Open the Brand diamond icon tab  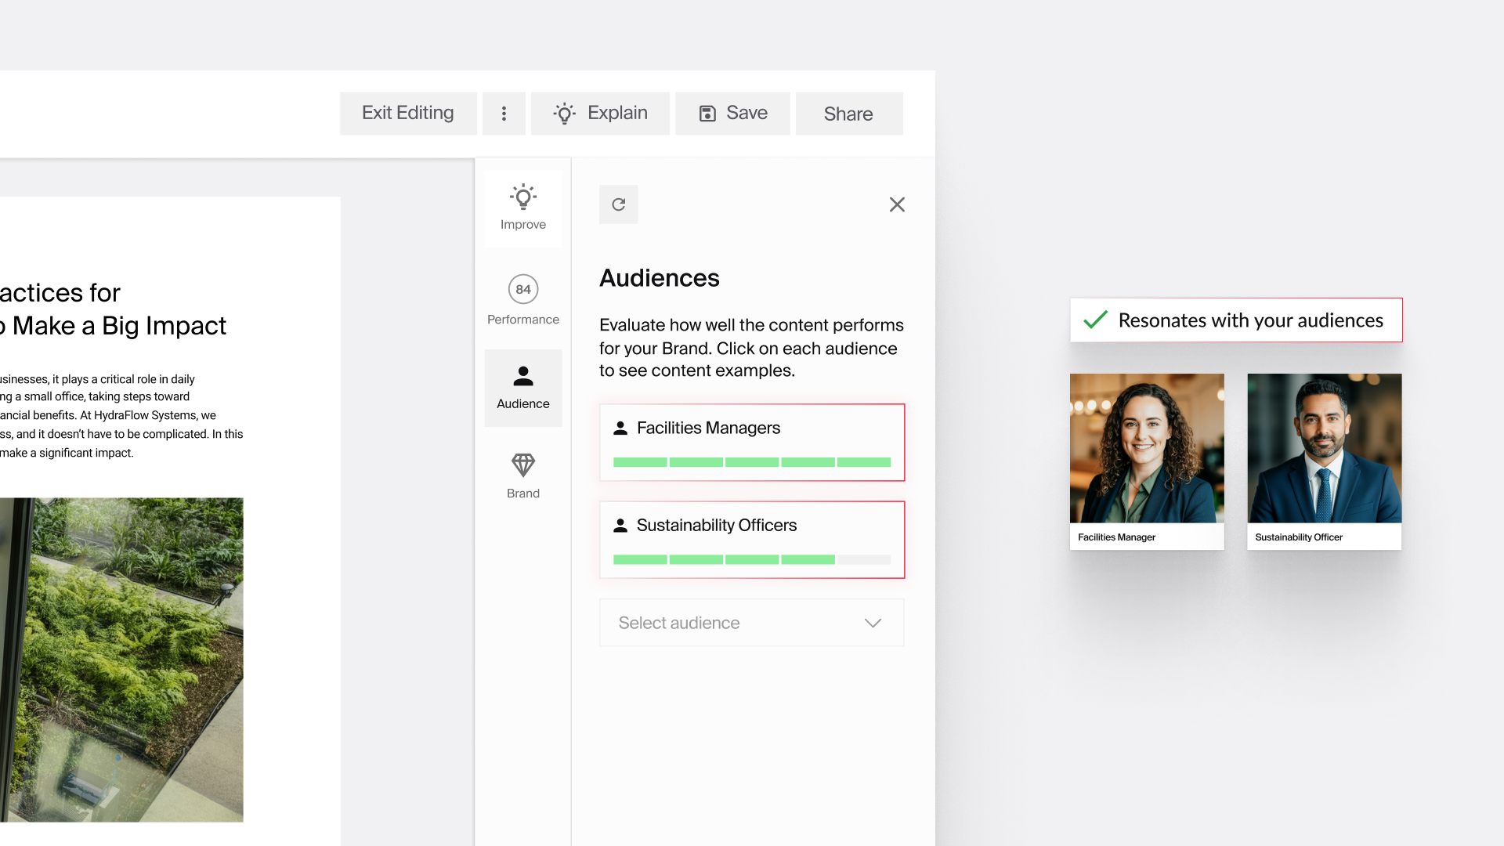coord(523,475)
